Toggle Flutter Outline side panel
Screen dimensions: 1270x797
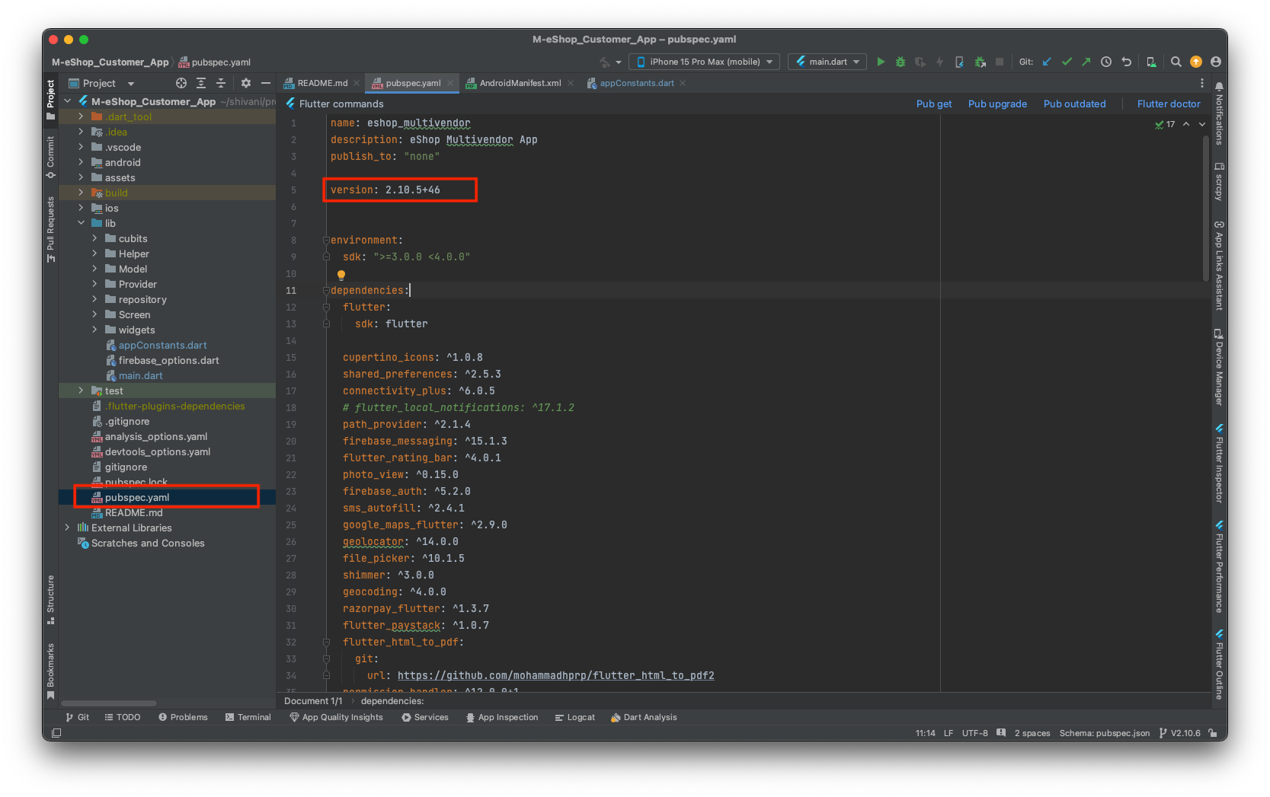1219,664
